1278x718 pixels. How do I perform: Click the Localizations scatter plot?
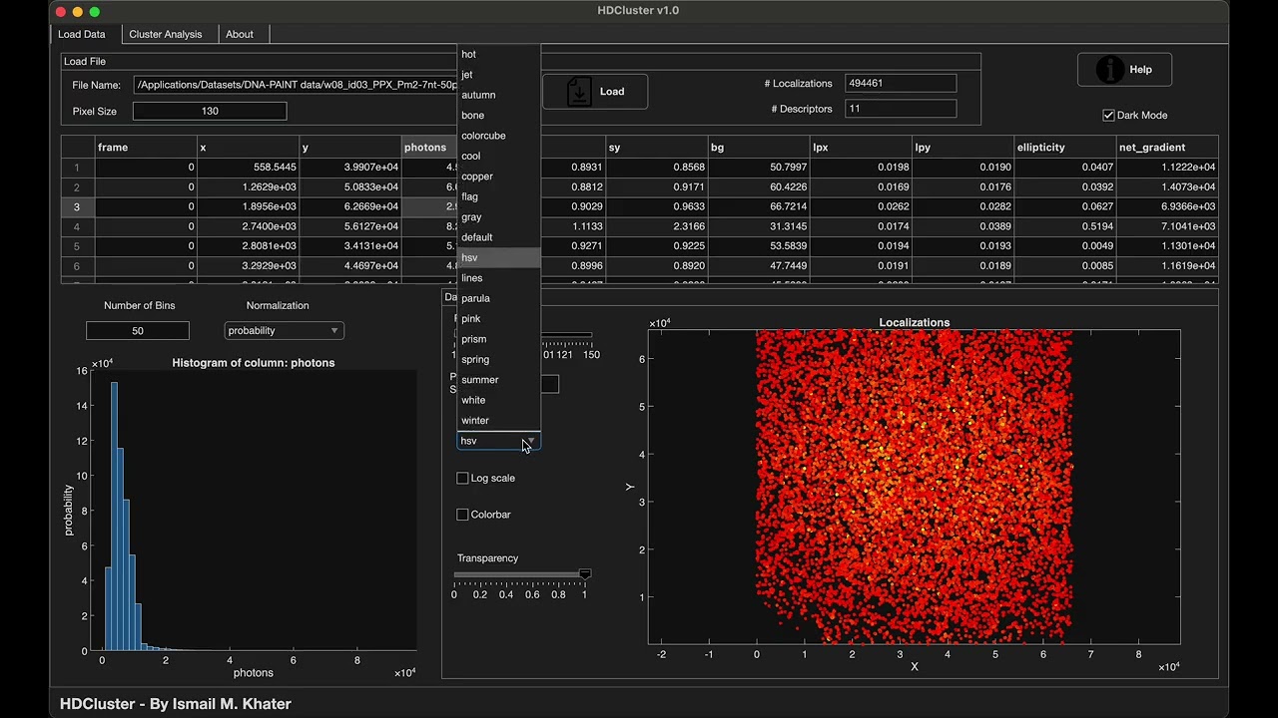point(915,487)
